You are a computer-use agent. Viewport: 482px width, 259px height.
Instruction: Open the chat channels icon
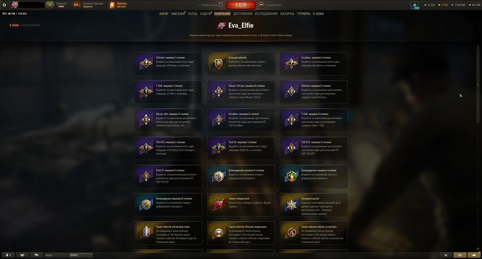(x=37, y=255)
